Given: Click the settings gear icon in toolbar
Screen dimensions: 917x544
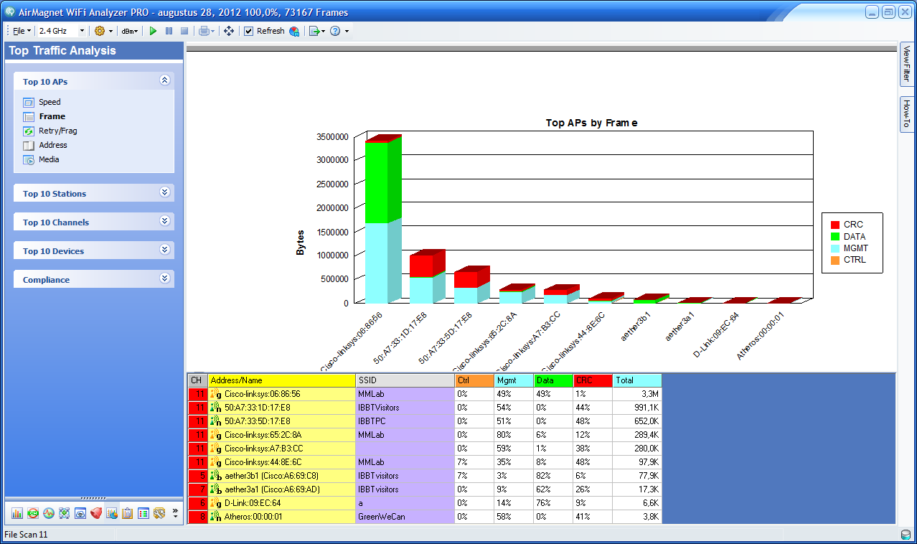Looking at the screenshot, I should coord(100,31).
